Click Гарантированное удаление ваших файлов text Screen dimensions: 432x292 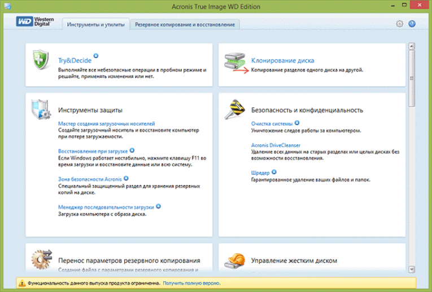click(311, 180)
